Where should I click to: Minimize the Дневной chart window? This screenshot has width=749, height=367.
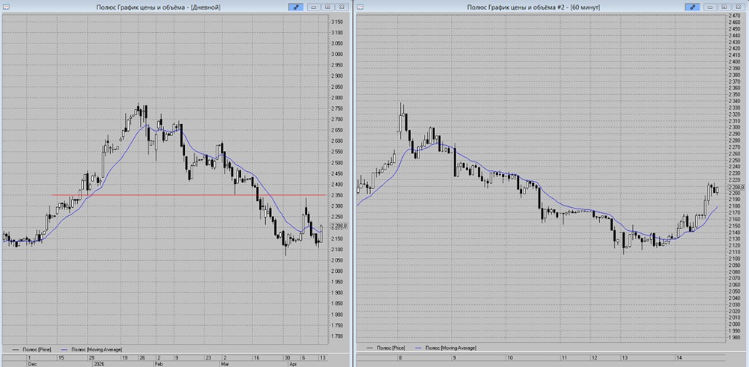[x=314, y=7]
